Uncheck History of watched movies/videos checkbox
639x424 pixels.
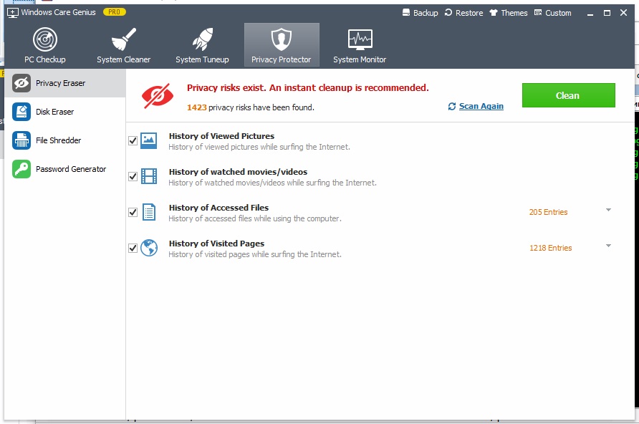click(x=133, y=176)
